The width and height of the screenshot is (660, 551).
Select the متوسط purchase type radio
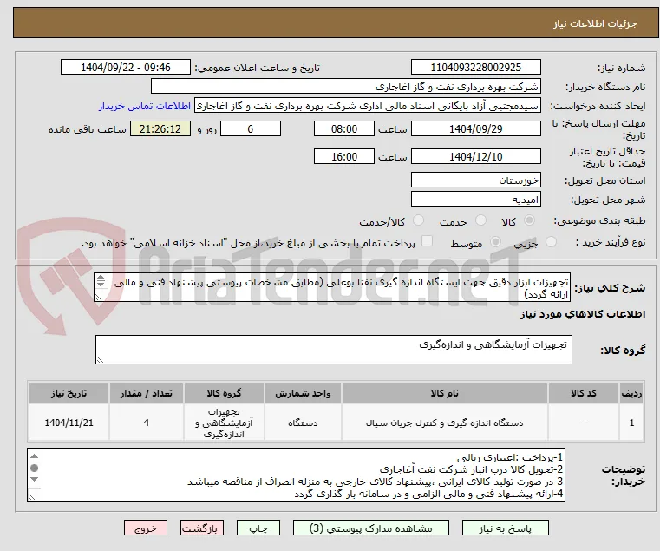tap(495, 242)
